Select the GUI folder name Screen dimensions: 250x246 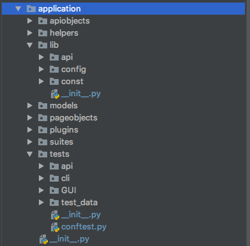[69, 191]
